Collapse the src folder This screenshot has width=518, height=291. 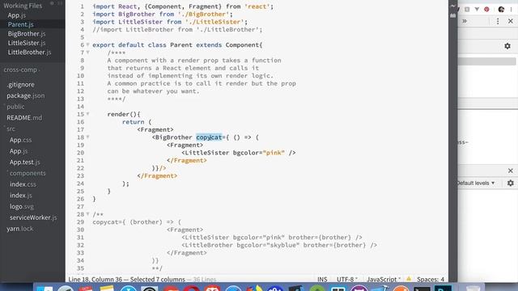coord(11,129)
